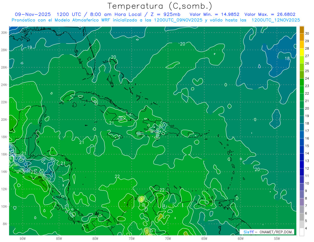Click 'Valor Min. = 14.9852' value
Screen dimensions: 314x242
[x=215, y=14]
